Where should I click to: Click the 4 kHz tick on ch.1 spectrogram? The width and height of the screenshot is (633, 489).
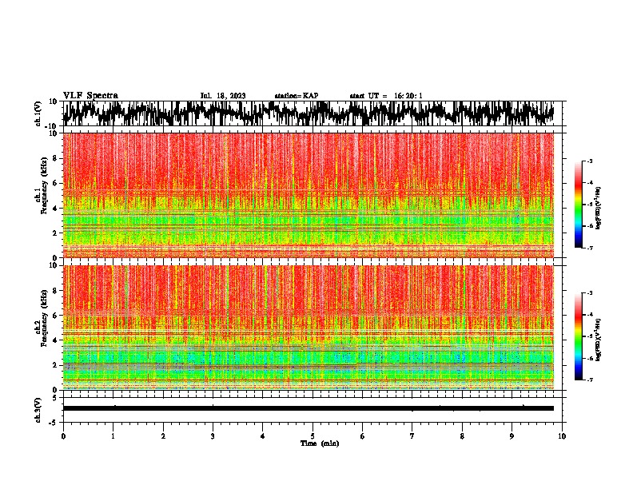tap(55, 209)
